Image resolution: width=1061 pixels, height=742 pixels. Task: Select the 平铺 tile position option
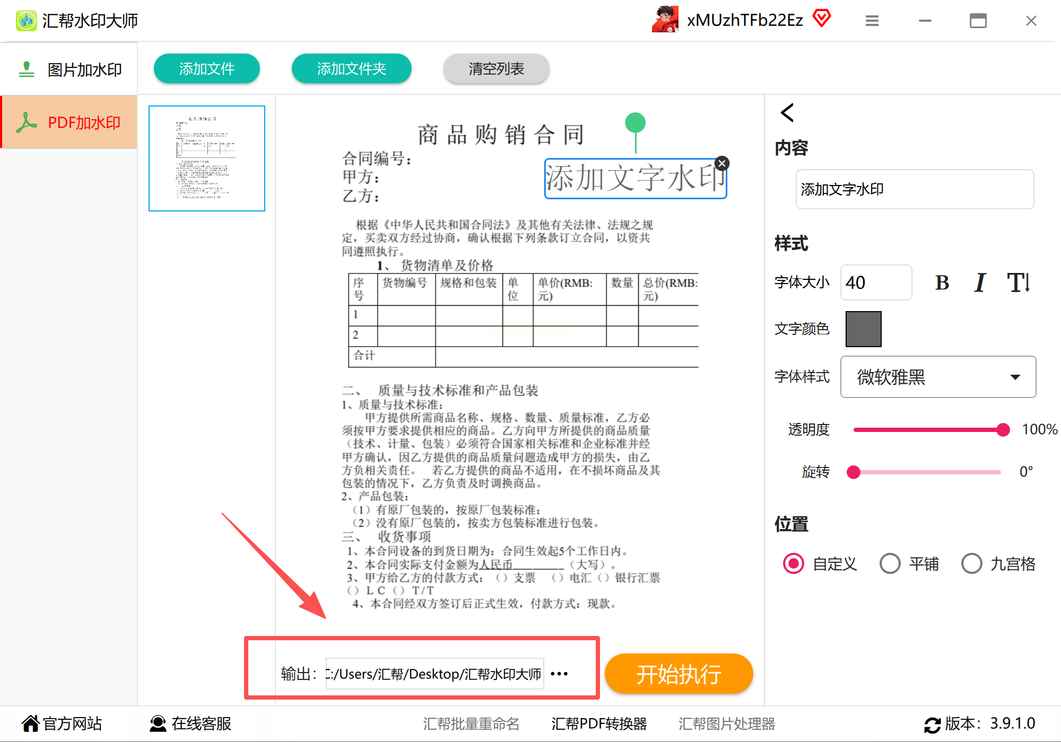[x=890, y=563]
